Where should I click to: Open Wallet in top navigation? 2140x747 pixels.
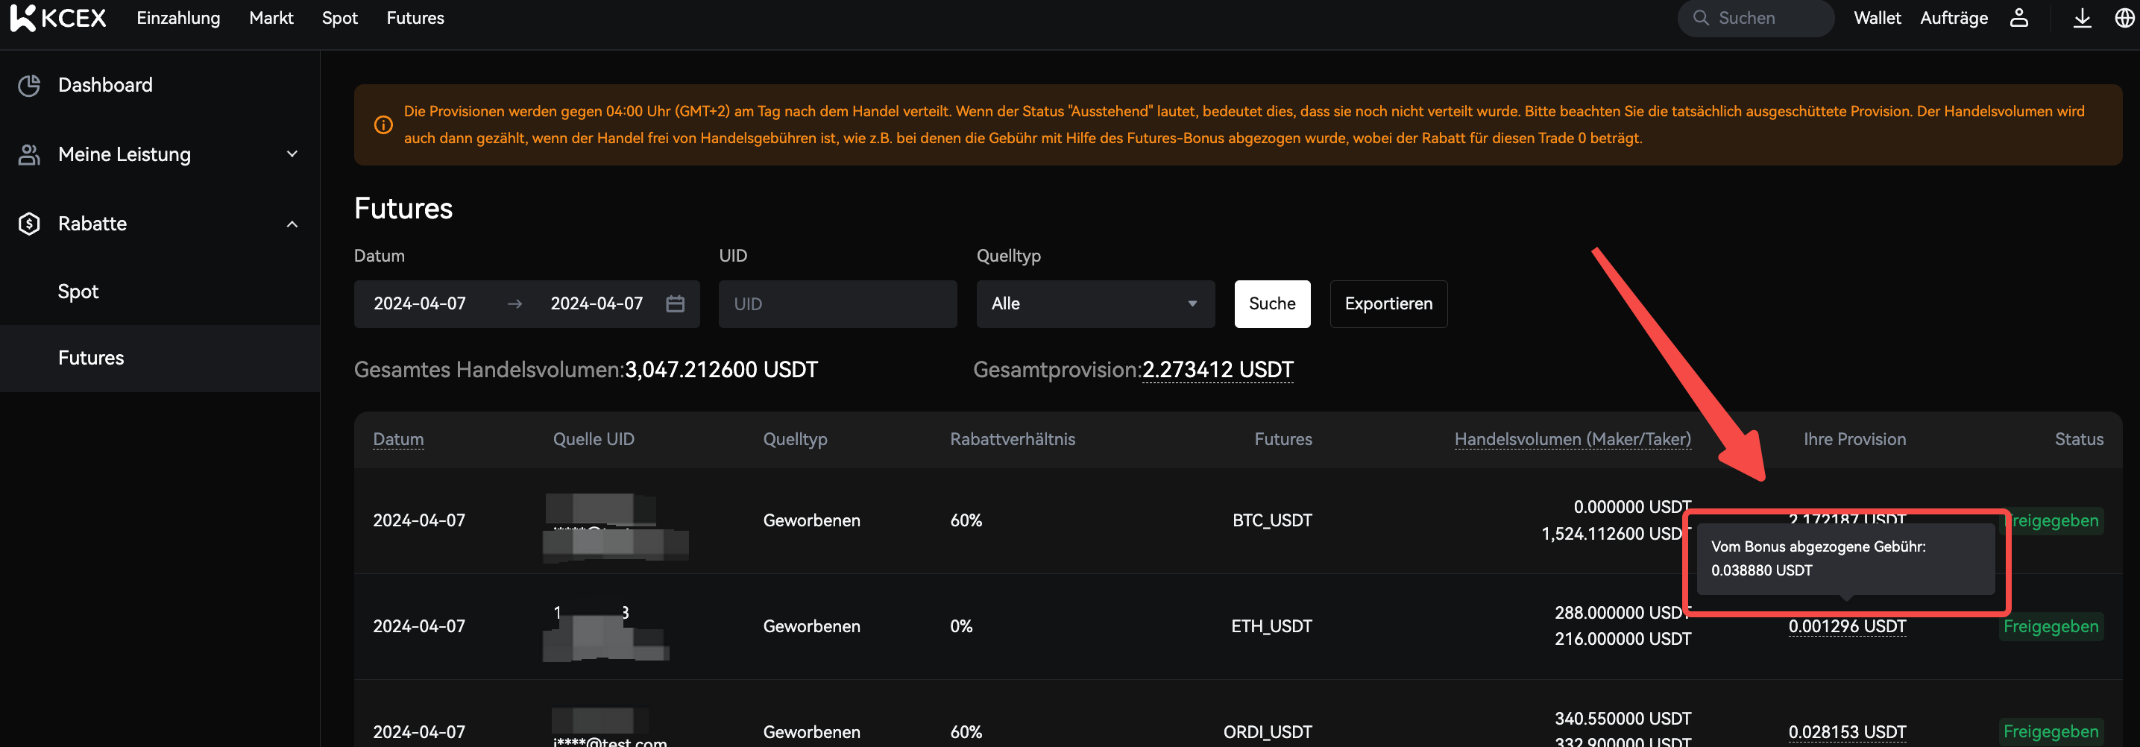pyautogui.click(x=1877, y=17)
